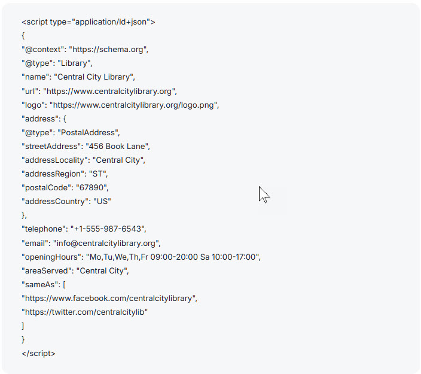Click the info@centralcitylibrary.org email address
The image size is (421, 374).
coord(106,243)
